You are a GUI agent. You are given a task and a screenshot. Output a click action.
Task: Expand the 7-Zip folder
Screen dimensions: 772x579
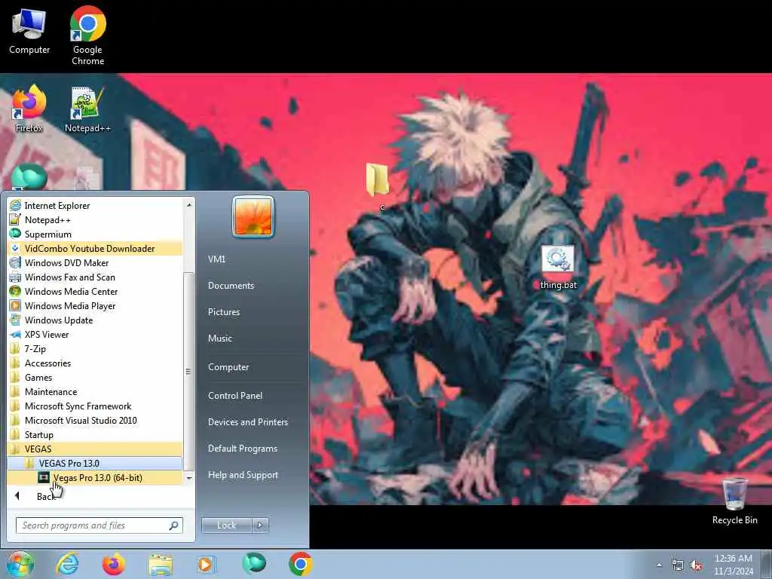[x=94, y=348]
